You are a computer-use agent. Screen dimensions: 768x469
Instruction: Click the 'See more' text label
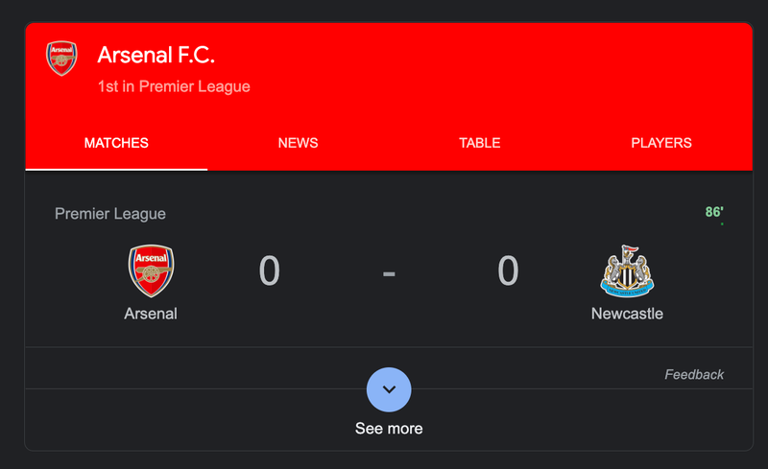[389, 428]
